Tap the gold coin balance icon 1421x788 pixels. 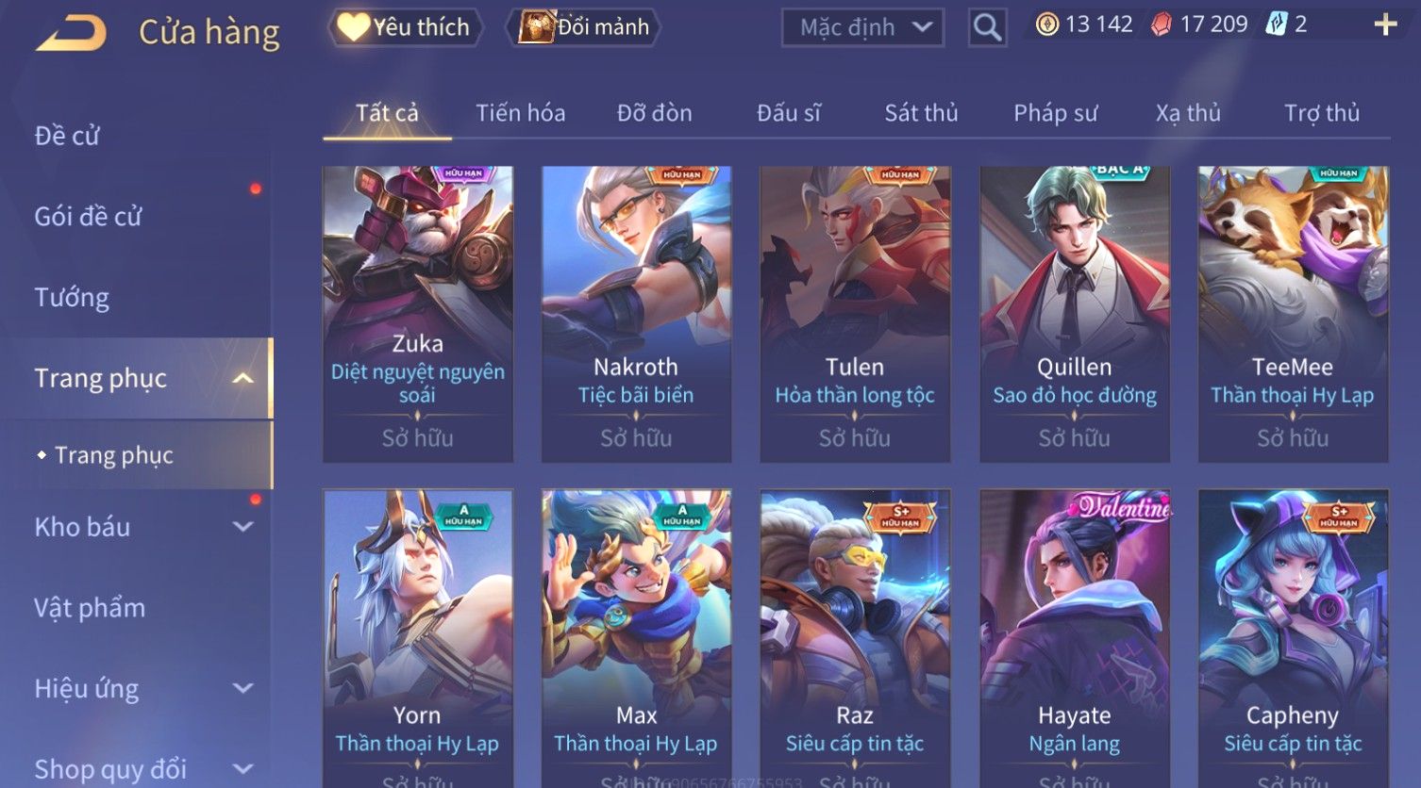pyautogui.click(x=1047, y=25)
